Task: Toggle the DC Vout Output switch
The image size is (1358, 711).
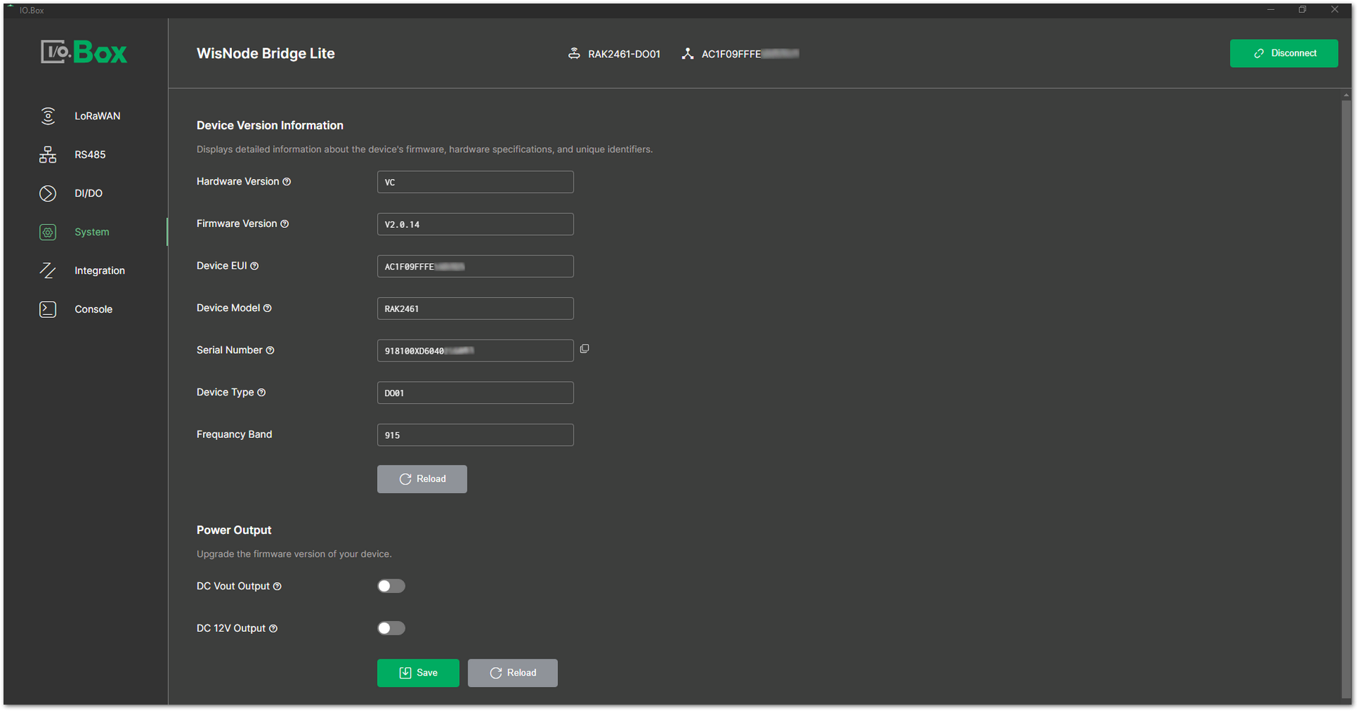Action: coord(390,586)
